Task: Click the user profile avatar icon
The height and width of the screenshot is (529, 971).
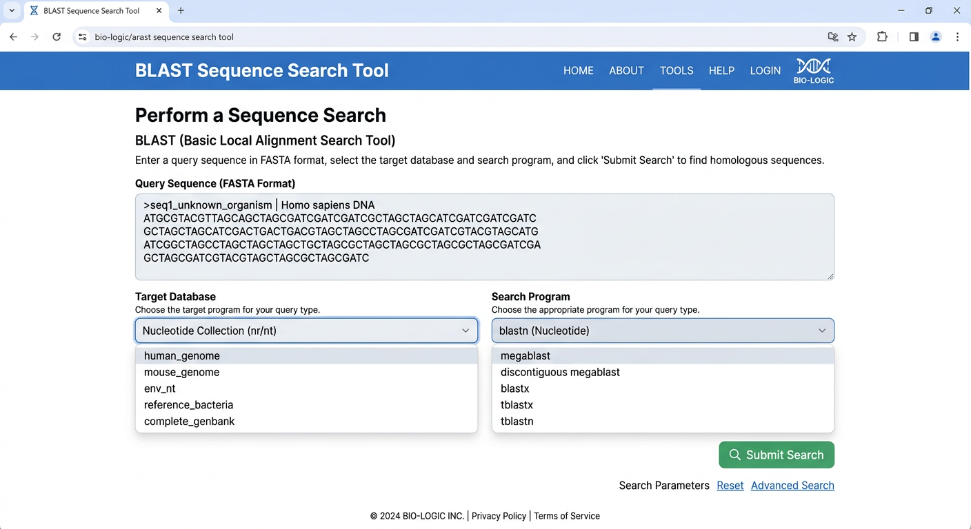Action: pyautogui.click(x=936, y=37)
